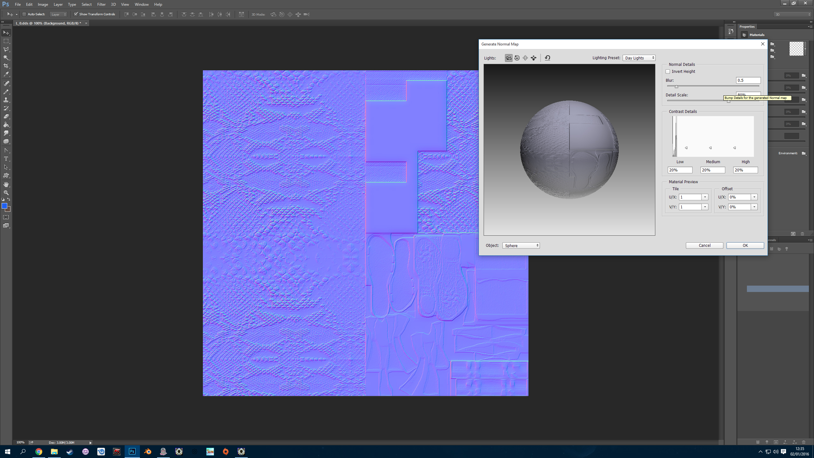Image resolution: width=814 pixels, height=458 pixels.
Task: Uncheck Show Transform Controls
Action: [x=76, y=14]
